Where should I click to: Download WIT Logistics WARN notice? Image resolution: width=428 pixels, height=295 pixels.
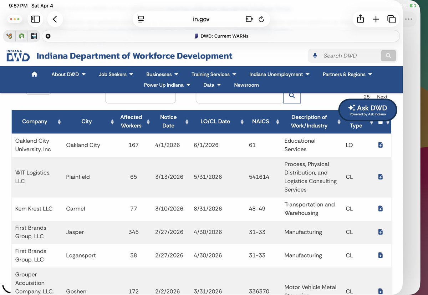coord(380,177)
